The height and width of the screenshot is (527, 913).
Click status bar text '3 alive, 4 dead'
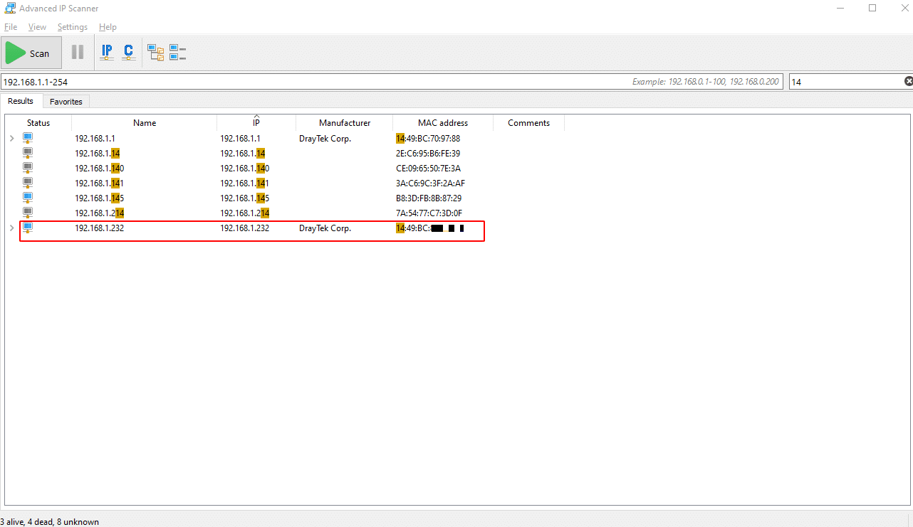coord(29,522)
